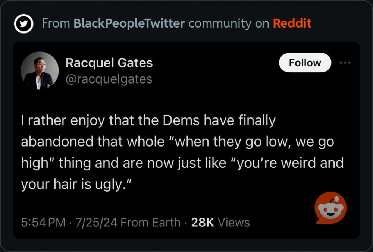
Task: Click the 7/25/24 post date
Action: [97, 223]
